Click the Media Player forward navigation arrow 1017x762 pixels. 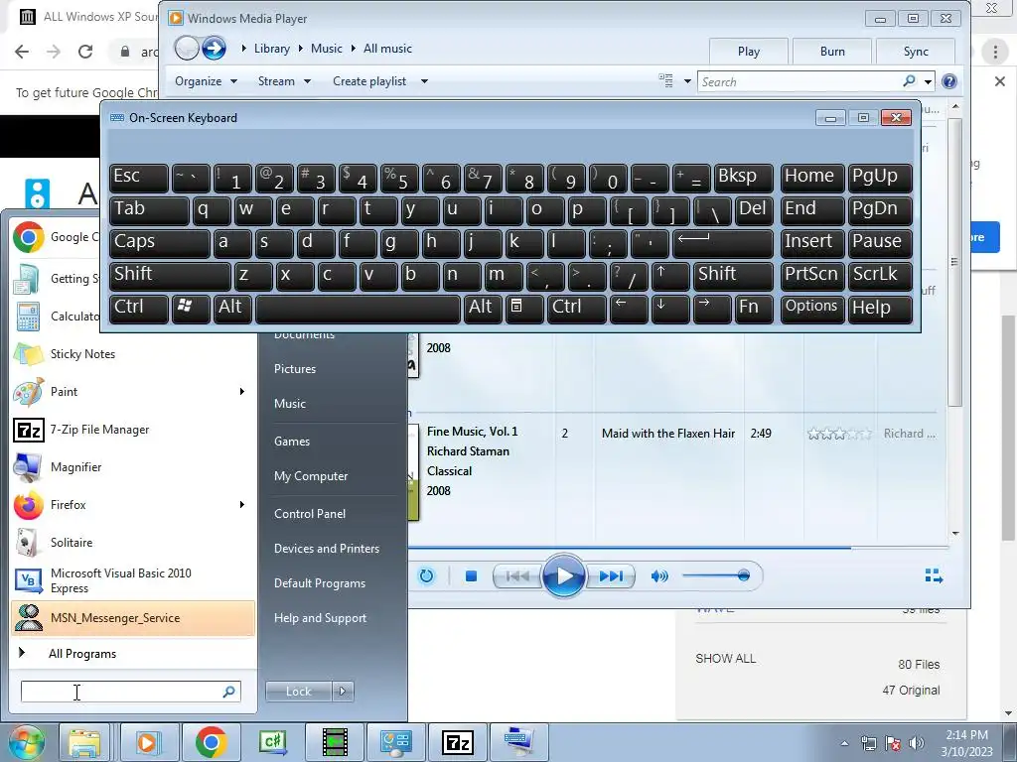coord(214,48)
